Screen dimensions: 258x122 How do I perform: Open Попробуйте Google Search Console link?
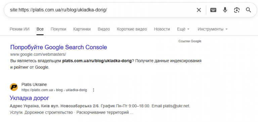[x=58, y=47]
